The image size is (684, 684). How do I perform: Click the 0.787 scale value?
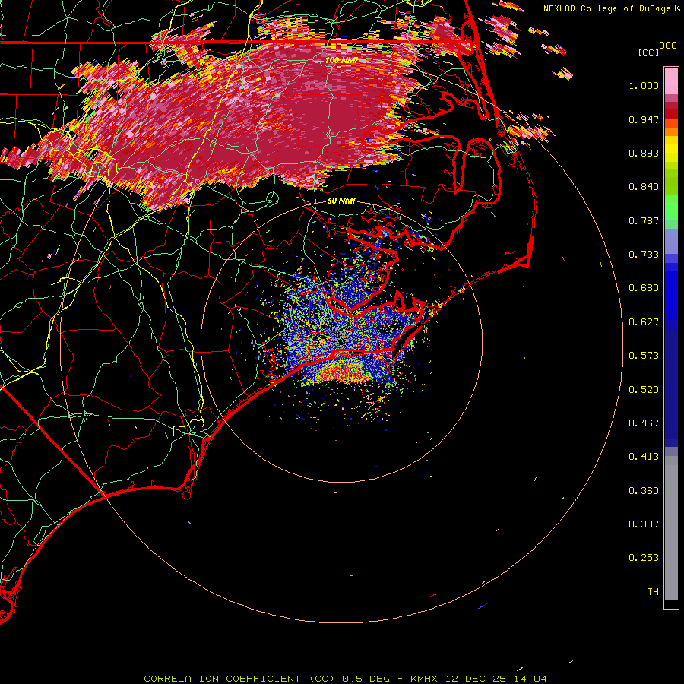[x=644, y=220]
